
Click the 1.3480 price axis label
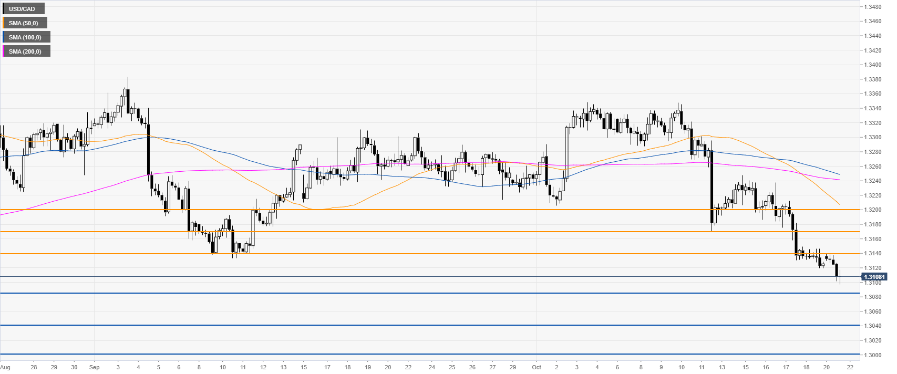click(873, 7)
